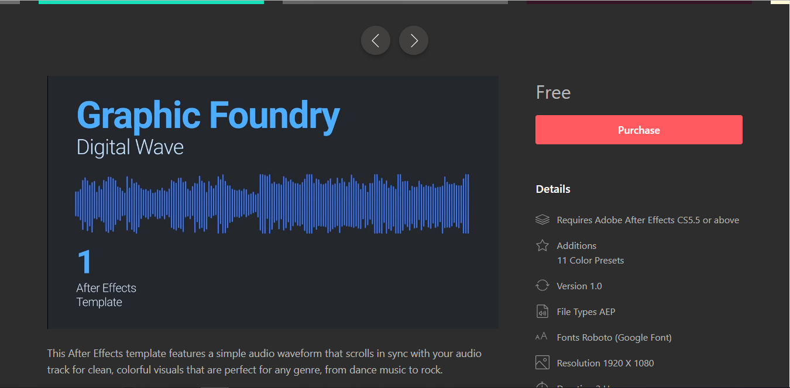This screenshot has width=790, height=388.
Task: Select the dark maroon thumbnail card above the arrows
Action: pyautogui.click(x=639, y=2)
